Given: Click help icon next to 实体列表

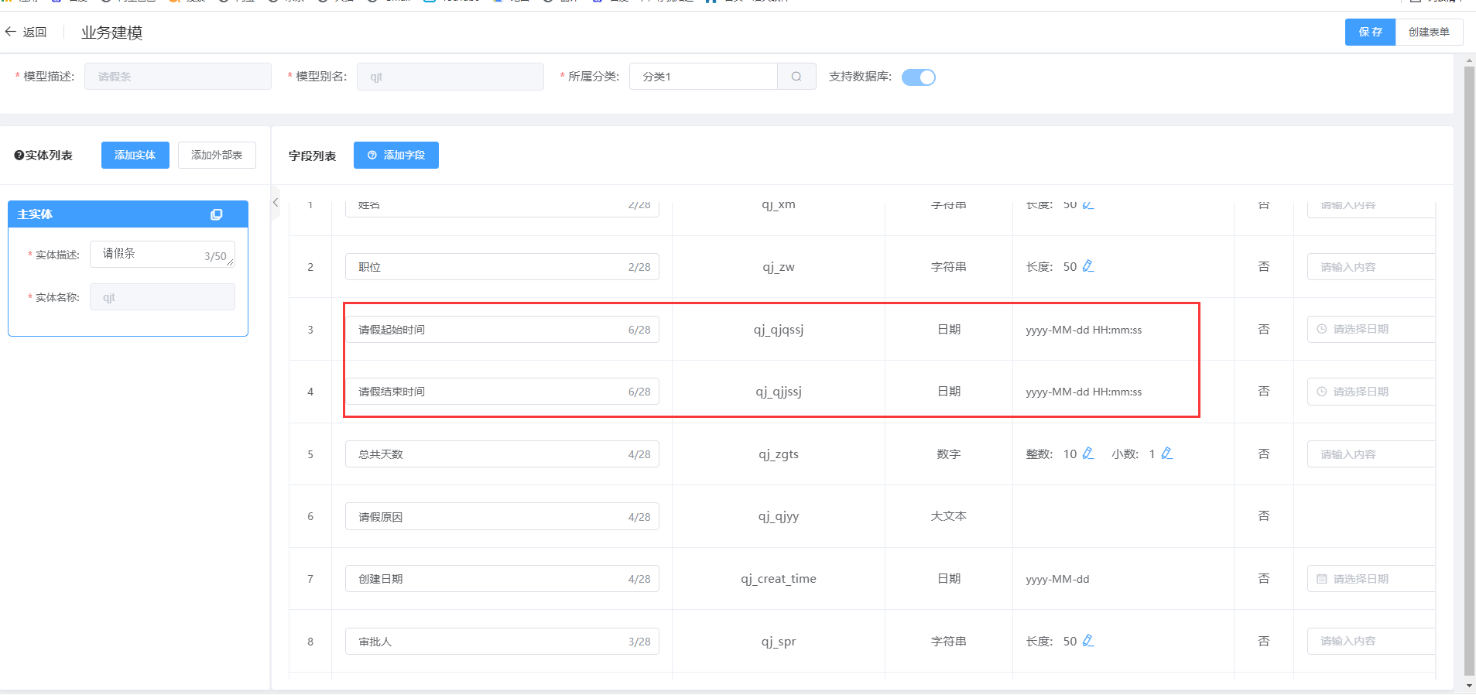Looking at the screenshot, I should point(19,156).
